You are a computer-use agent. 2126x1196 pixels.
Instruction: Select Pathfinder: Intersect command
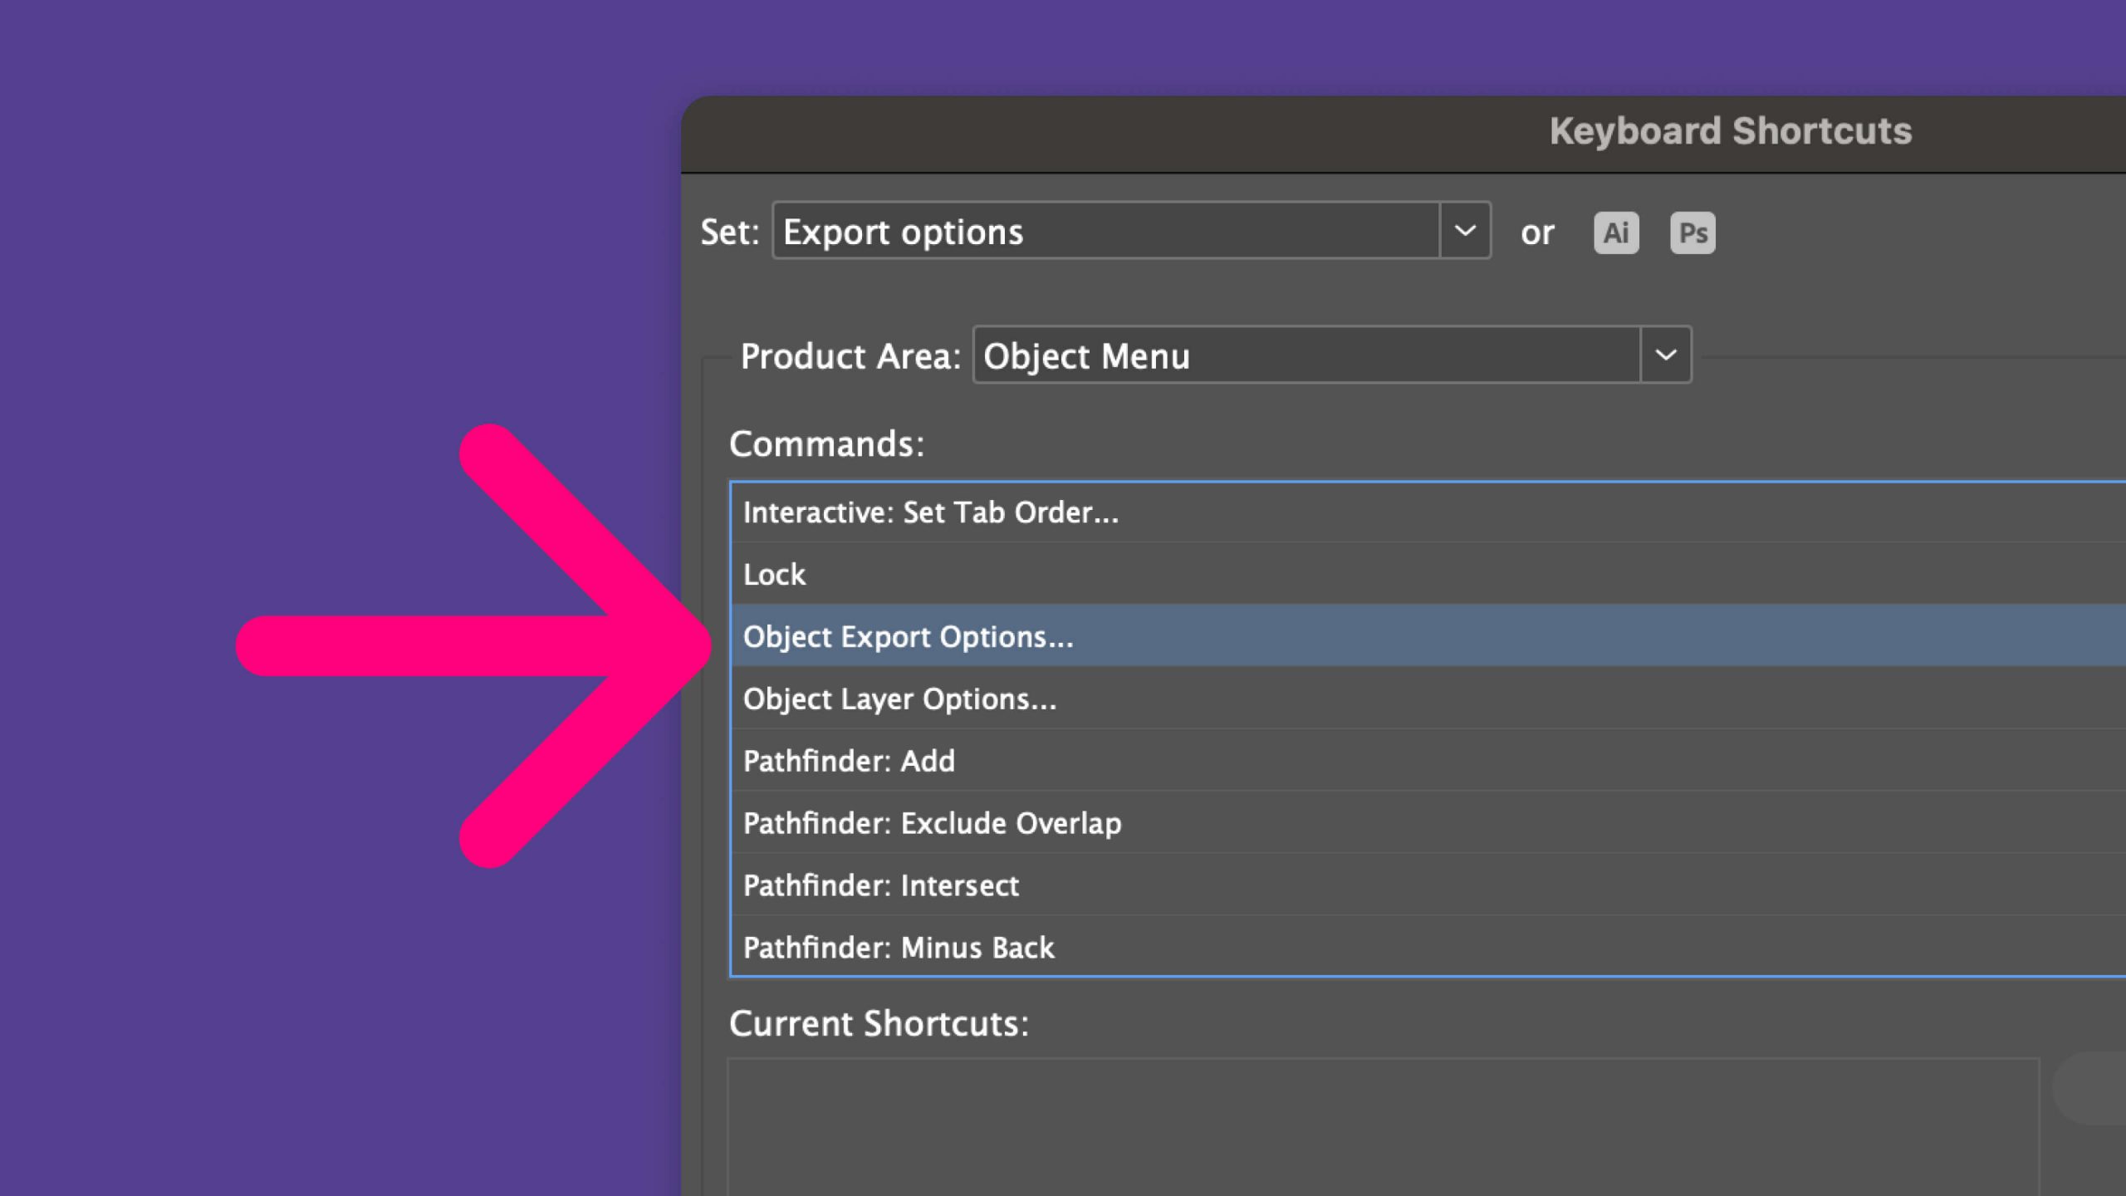click(x=880, y=886)
